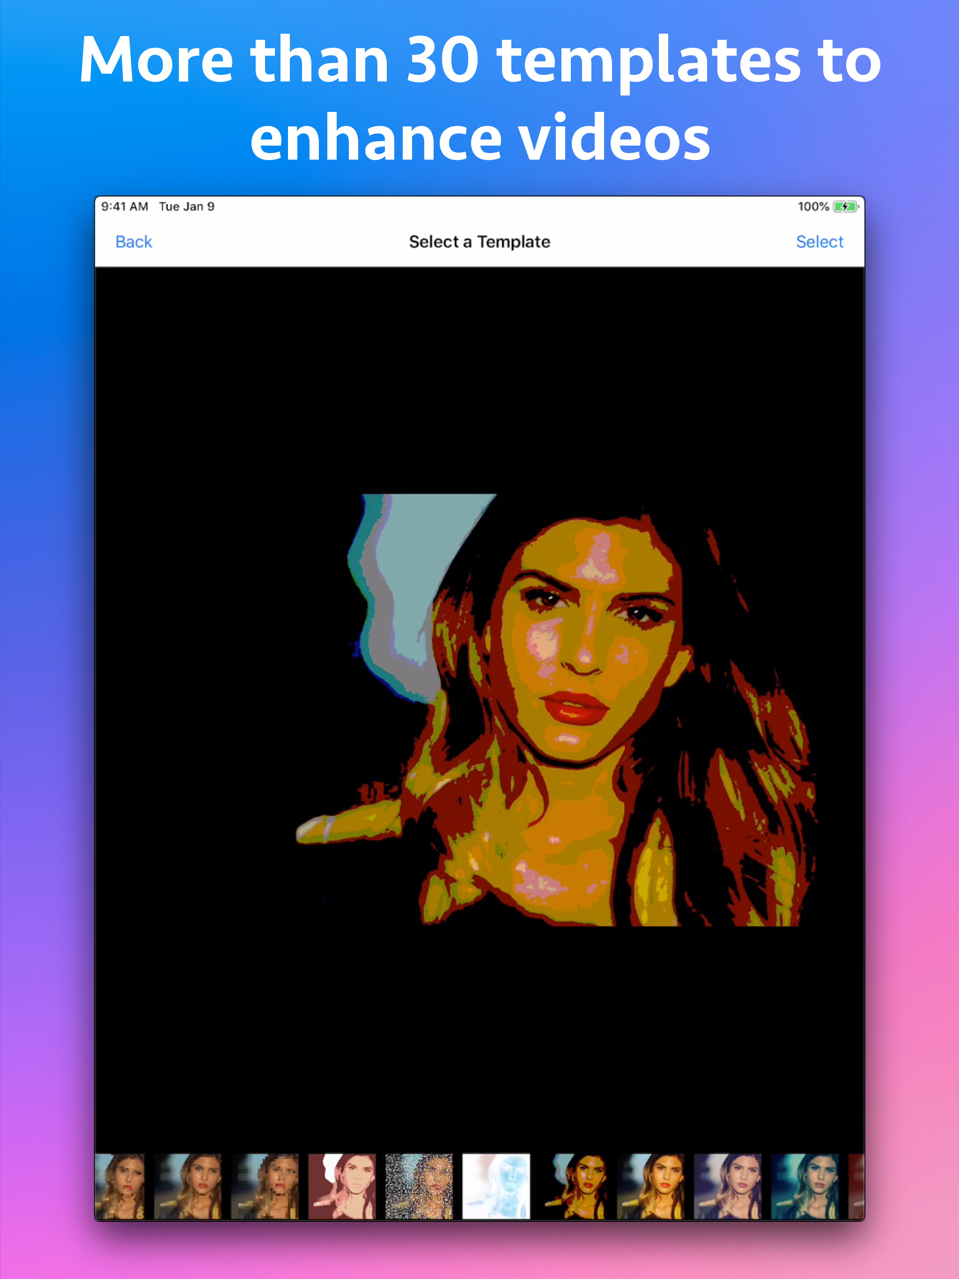
Task: Pick the noisy speckled template thumbnail
Action: pyautogui.click(x=419, y=1186)
